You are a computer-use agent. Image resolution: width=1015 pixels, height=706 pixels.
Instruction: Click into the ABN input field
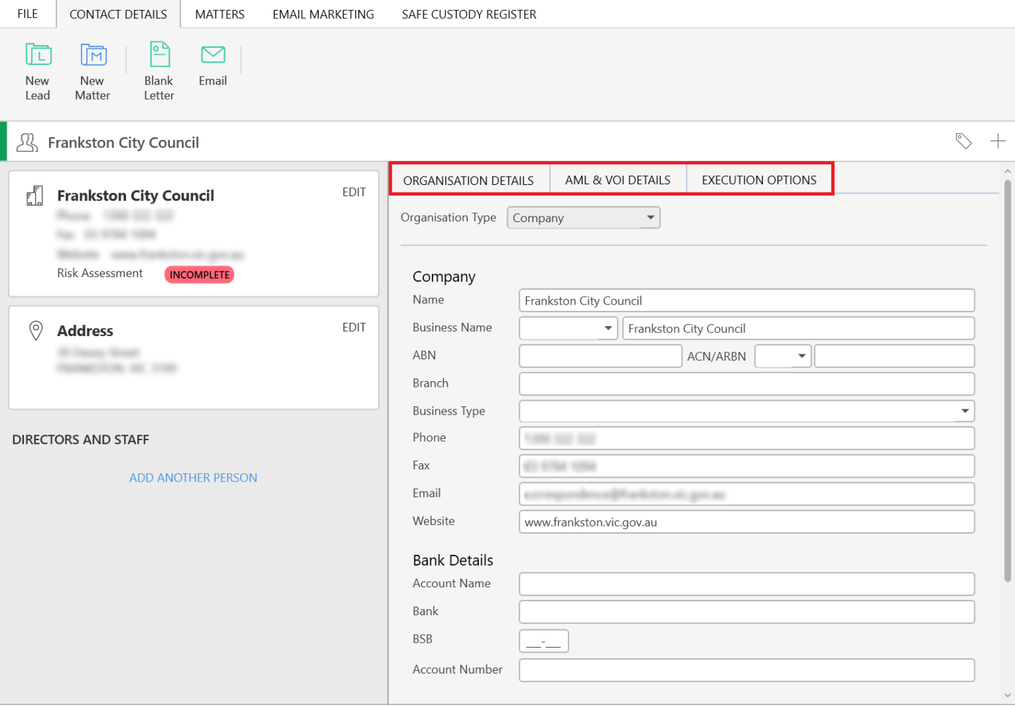600,356
